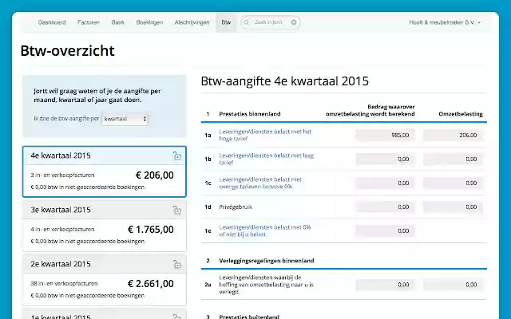Click the 2a Leveringen/diensten verlegd description
This screenshot has width=511, height=319.
coord(266,285)
